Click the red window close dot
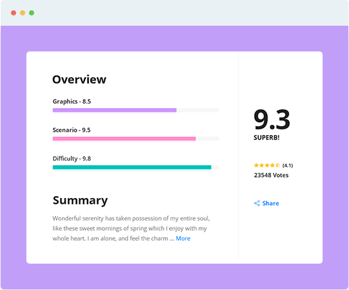The width and height of the screenshot is (349, 290). 14,13
